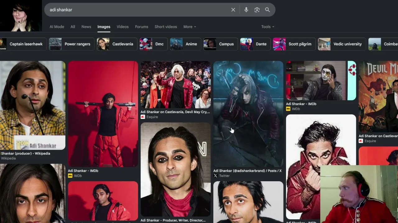The image size is (398, 223).
Task: Click 'Adi Shankar - IMDb' under the face paint photo
Action: pyautogui.click(x=301, y=104)
